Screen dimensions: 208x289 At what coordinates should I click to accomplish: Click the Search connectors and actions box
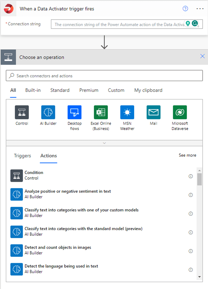(104, 76)
